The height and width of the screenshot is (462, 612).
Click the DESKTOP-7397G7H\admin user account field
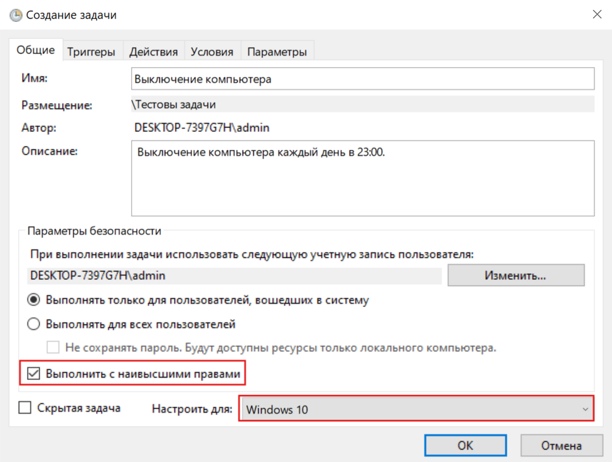pos(235,275)
